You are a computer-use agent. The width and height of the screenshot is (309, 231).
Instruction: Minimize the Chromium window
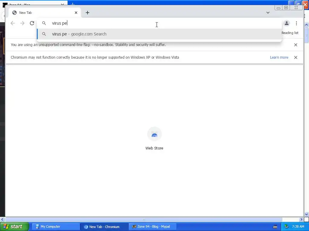coord(279,8)
